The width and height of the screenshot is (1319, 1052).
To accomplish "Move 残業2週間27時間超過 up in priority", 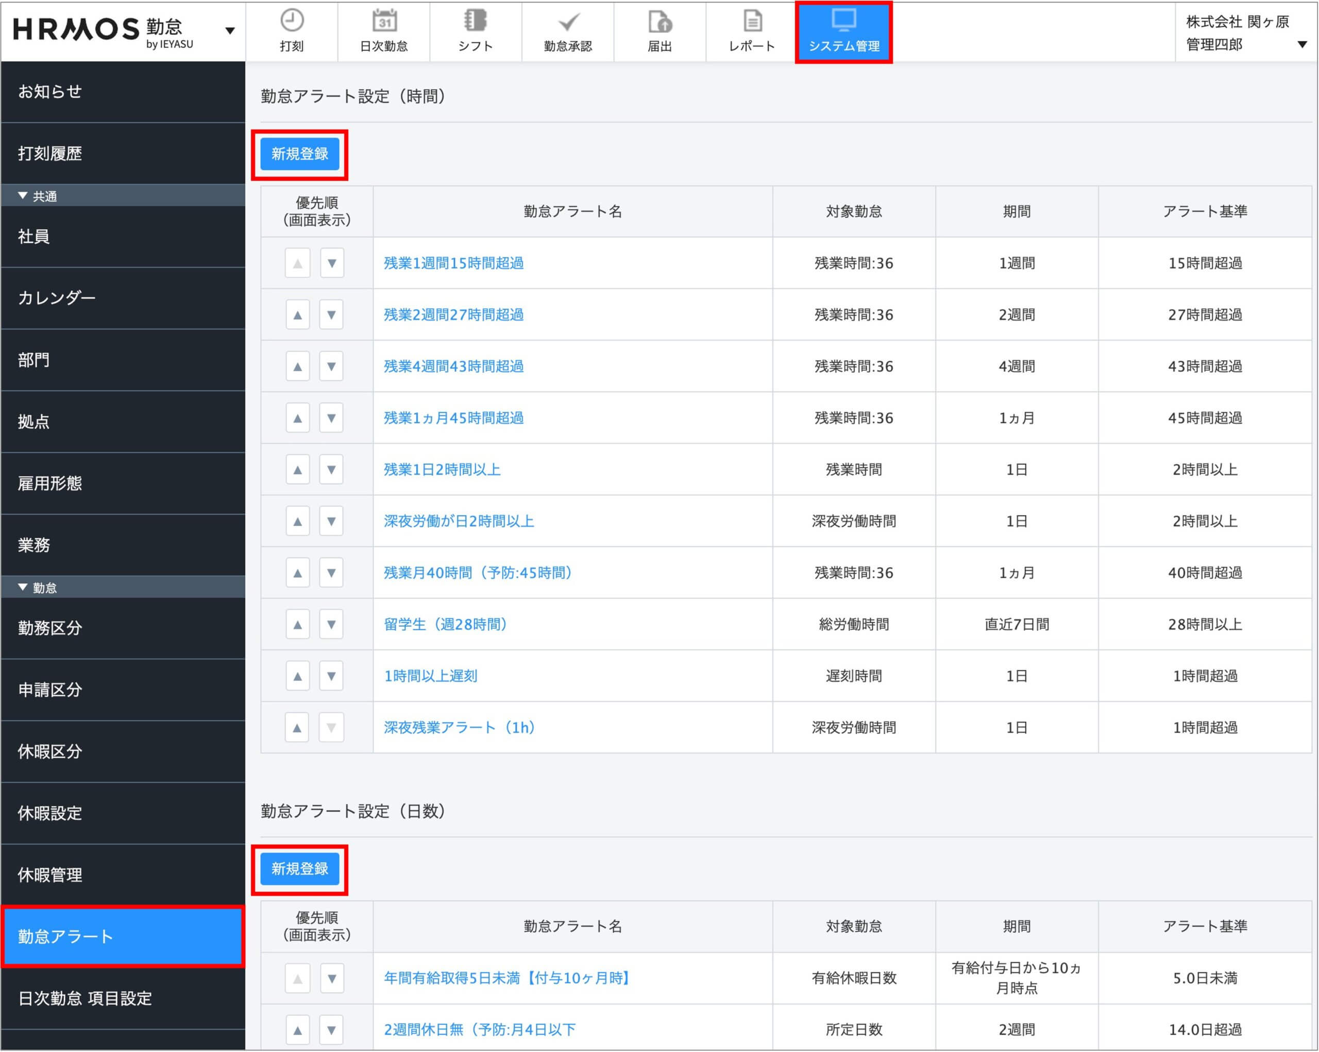I will tap(297, 315).
